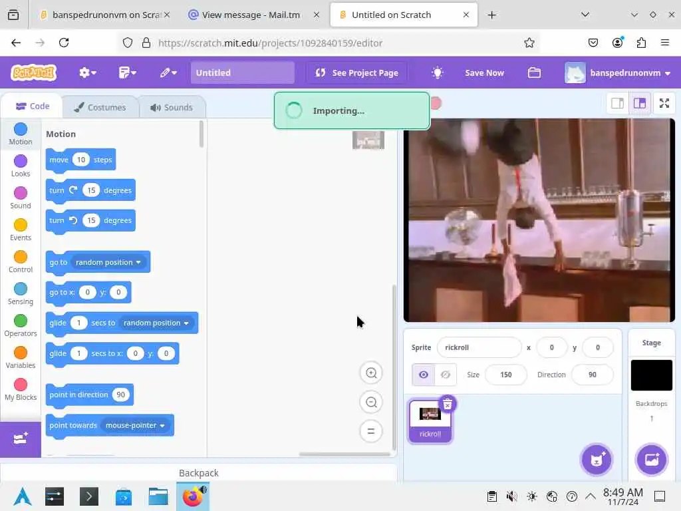The image size is (681, 511).
Task: Open the Tutorials lightbulb icon
Action: tap(437, 73)
